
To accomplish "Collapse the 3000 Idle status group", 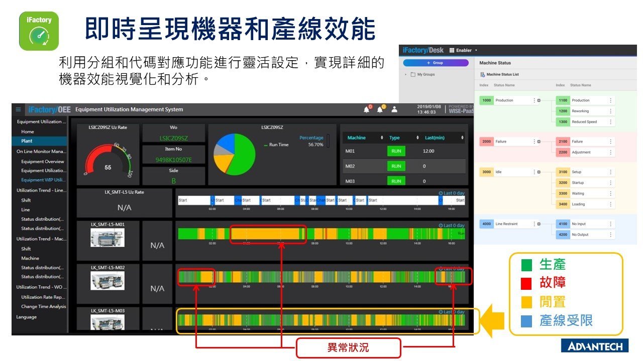I will pyautogui.click(x=539, y=172).
